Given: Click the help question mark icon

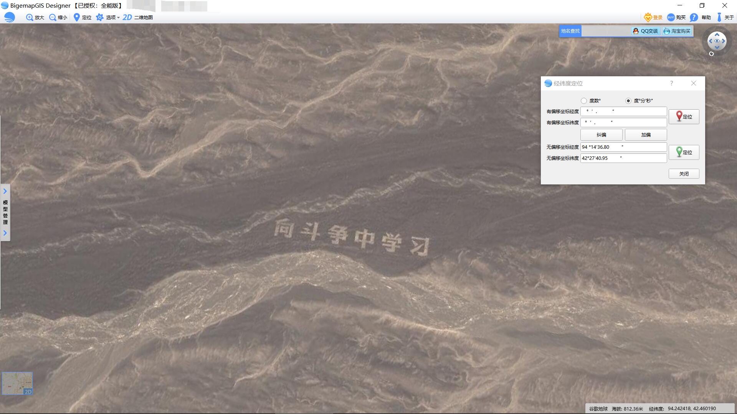Looking at the screenshot, I should 694,17.
